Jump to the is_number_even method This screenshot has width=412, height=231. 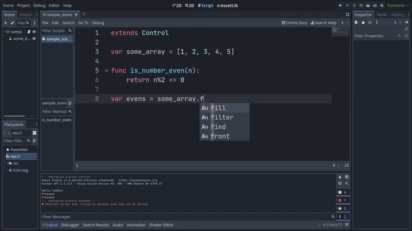click(57, 120)
